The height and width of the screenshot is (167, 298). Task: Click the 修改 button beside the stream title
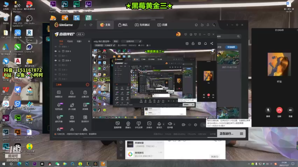coord(116,41)
